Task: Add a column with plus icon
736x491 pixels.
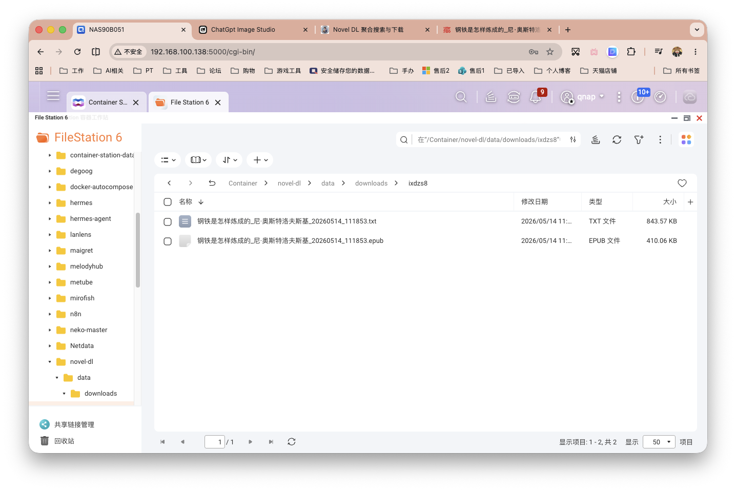Action: pyautogui.click(x=690, y=202)
